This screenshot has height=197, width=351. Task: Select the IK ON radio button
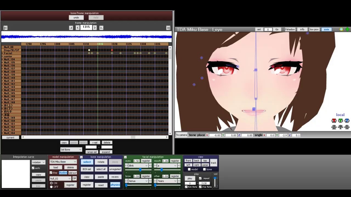click(51, 183)
